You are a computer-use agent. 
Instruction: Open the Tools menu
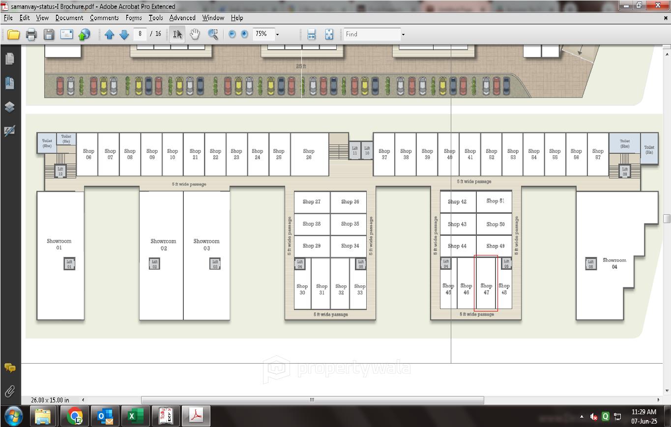[156, 18]
